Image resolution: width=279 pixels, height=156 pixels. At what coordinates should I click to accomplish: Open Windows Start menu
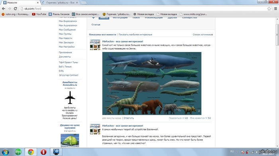click(x=5, y=152)
